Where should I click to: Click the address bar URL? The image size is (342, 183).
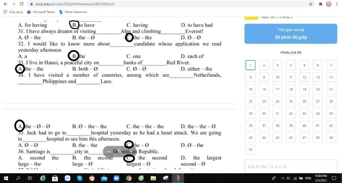coord(74,4)
